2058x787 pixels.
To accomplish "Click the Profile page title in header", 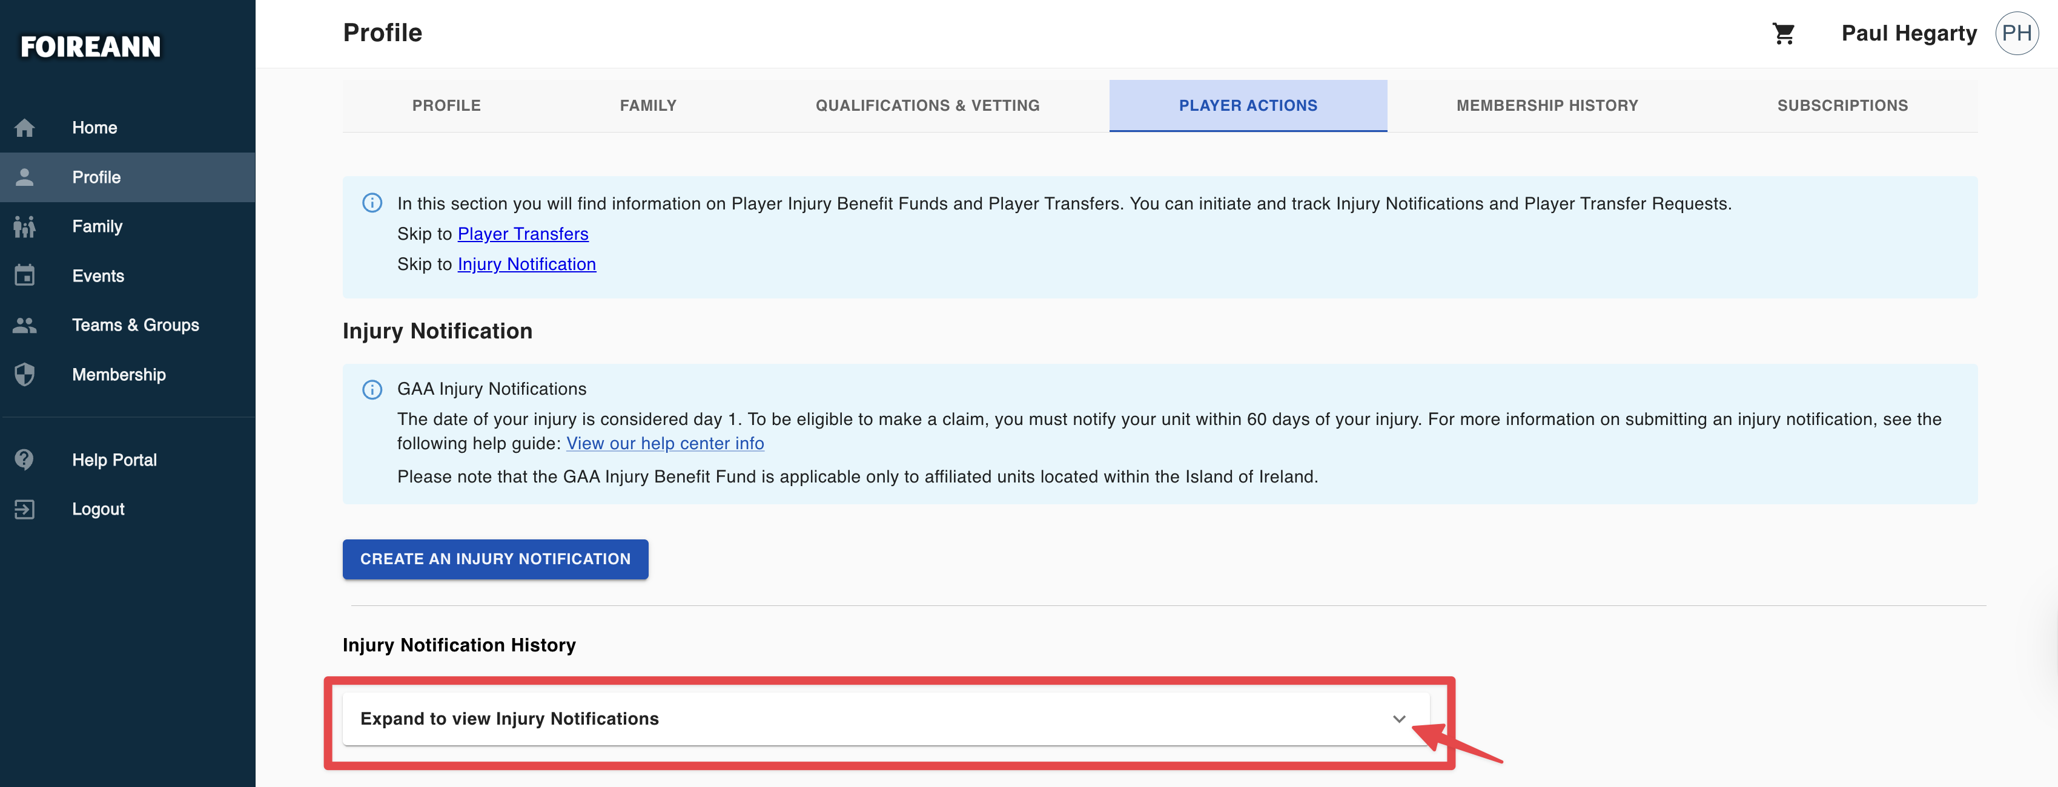I will click(x=382, y=33).
